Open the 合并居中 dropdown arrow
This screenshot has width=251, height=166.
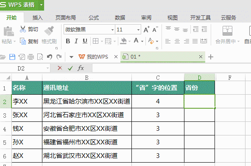tap(238, 42)
